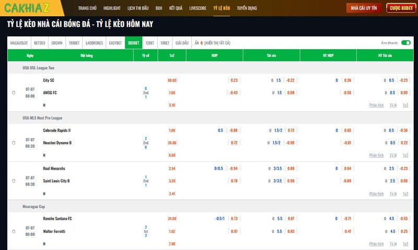Click Cược 8XBET button
This screenshot has width=418, height=250.
coord(401,8)
